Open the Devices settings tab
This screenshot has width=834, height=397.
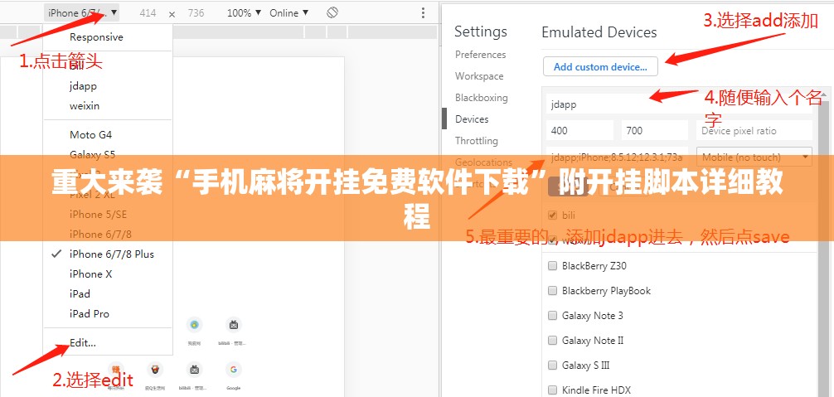[472, 119]
